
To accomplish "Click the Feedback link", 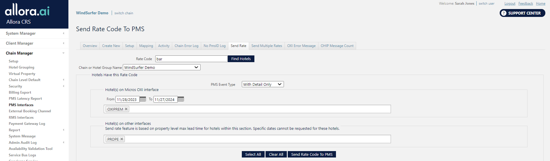I will tap(525, 3).
